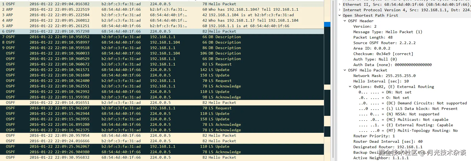
Task: Select Hello Packet at 22:09:20.957054
Action: click(x=162, y=135)
